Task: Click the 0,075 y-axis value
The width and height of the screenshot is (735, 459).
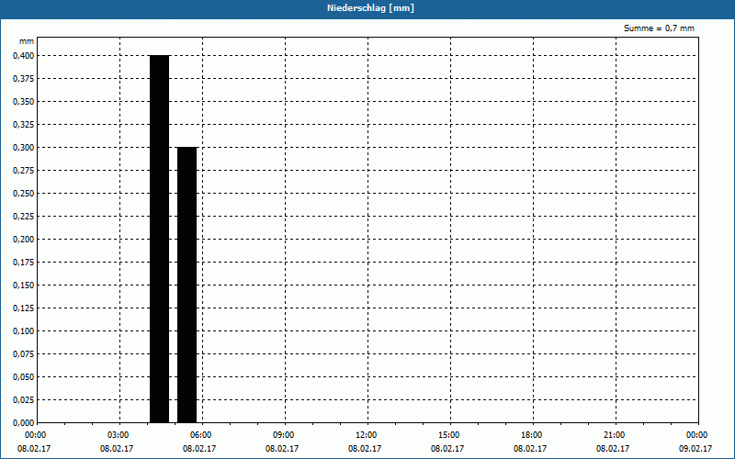Action: point(24,354)
